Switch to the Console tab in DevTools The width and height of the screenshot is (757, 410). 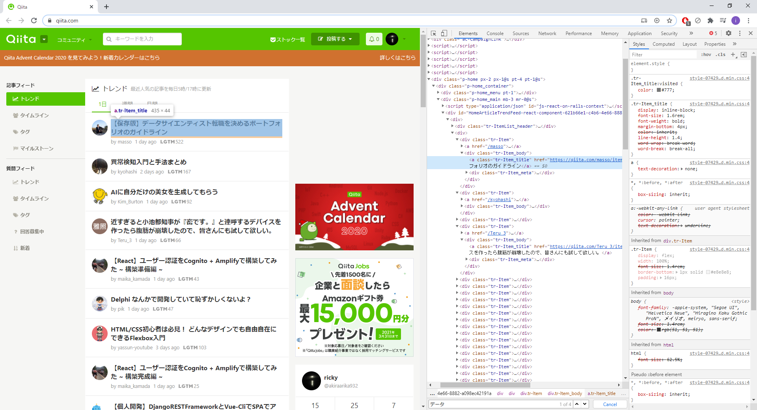tap(495, 33)
